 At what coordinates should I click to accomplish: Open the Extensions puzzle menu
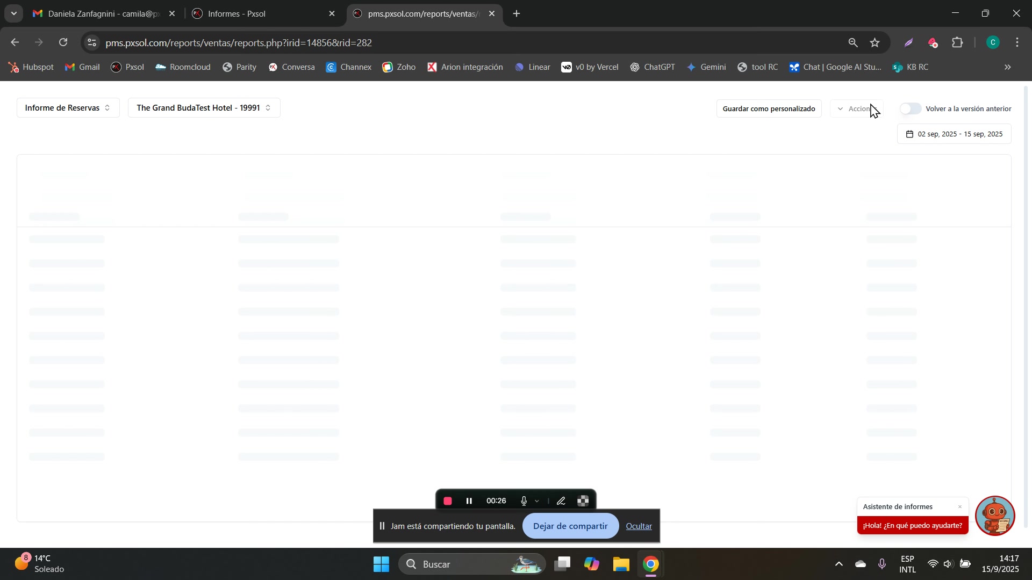(957, 42)
